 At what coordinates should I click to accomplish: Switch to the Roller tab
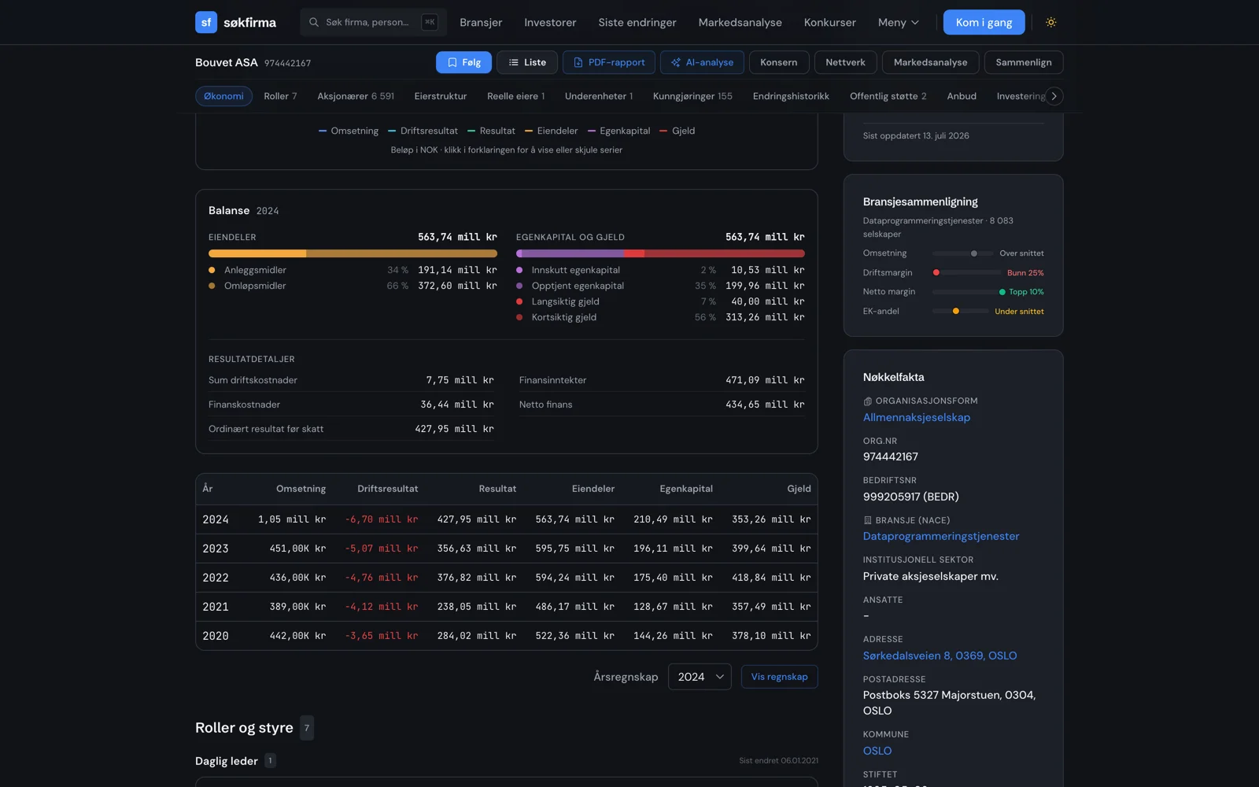(x=280, y=96)
